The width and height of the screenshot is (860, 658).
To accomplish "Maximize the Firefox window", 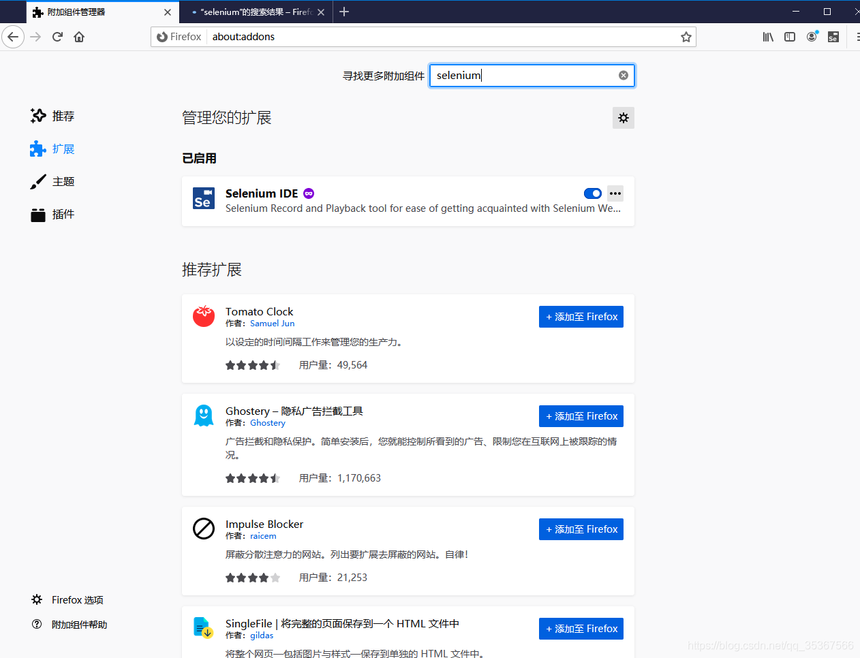I will 827,12.
